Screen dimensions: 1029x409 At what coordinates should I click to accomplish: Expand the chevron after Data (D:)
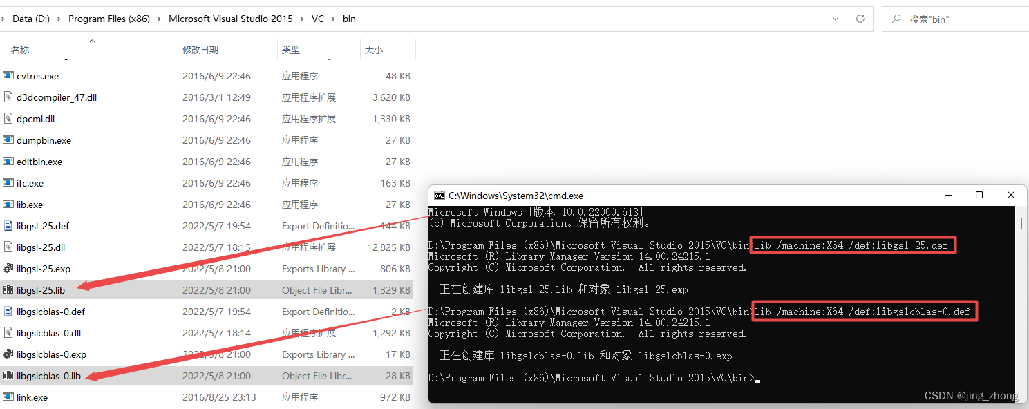tap(57, 19)
